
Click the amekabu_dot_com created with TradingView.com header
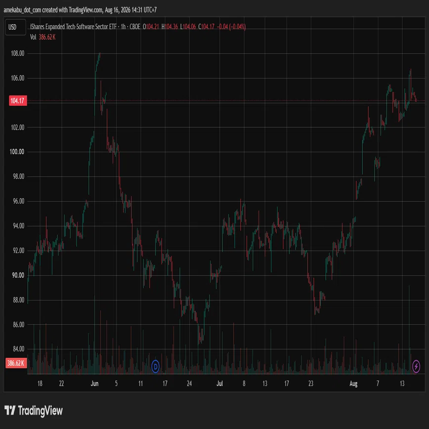pos(80,10)
